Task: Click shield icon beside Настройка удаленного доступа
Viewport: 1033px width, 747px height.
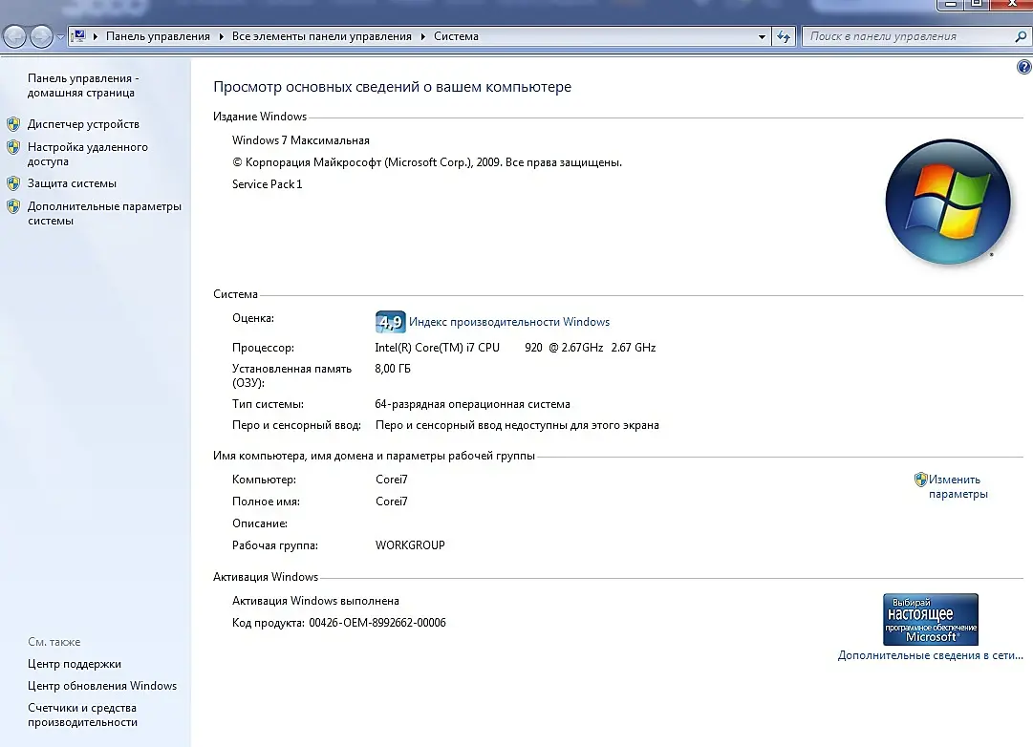Action: pyautogui.click(x=13, y=147)
